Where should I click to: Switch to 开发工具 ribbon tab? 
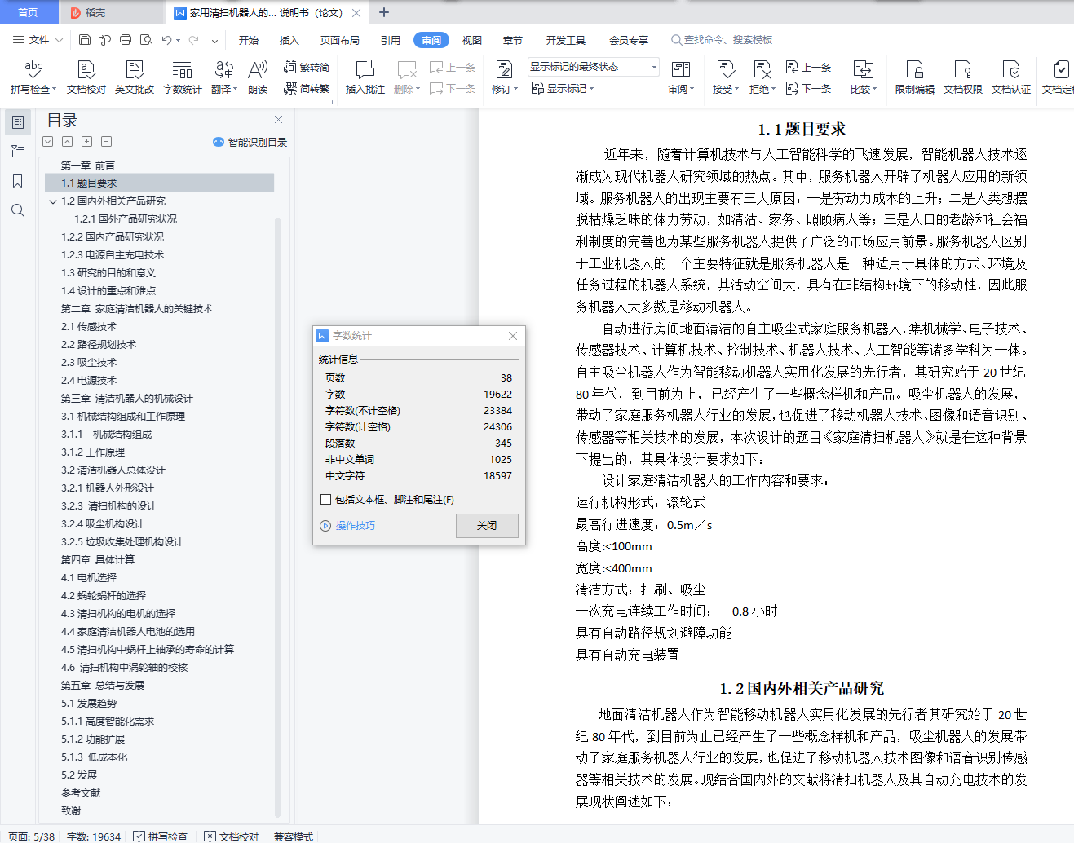(566, 40)
